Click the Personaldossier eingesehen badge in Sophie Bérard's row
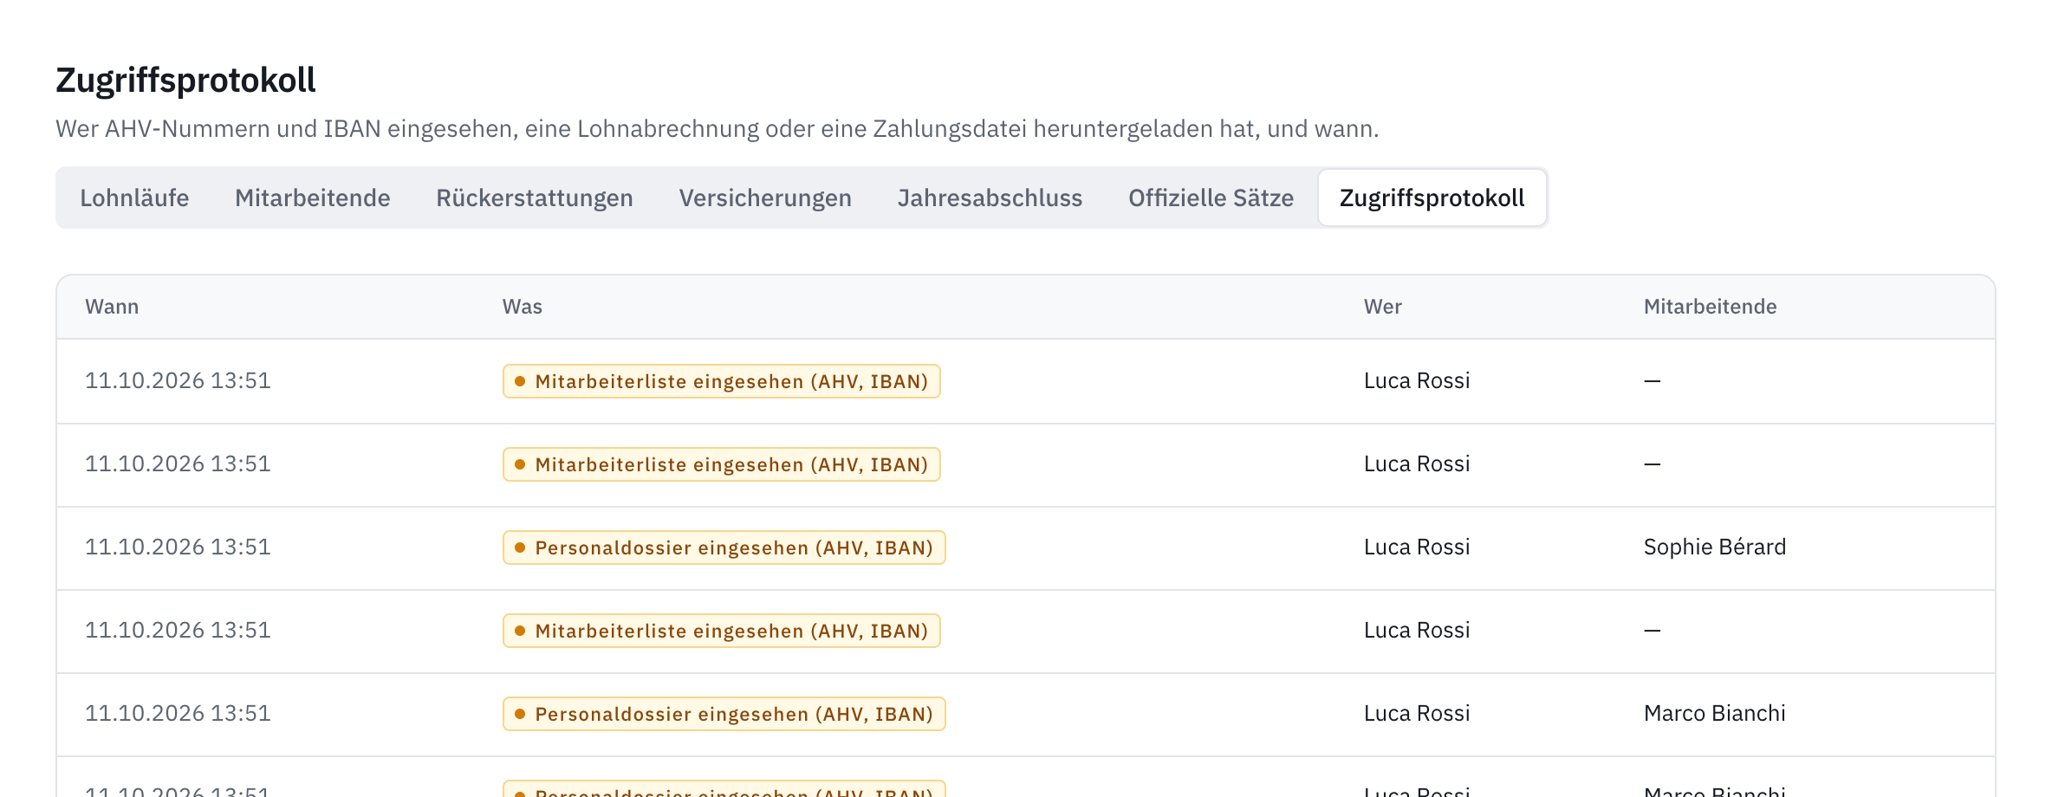 pyautogui.click(x=724, y=548)
